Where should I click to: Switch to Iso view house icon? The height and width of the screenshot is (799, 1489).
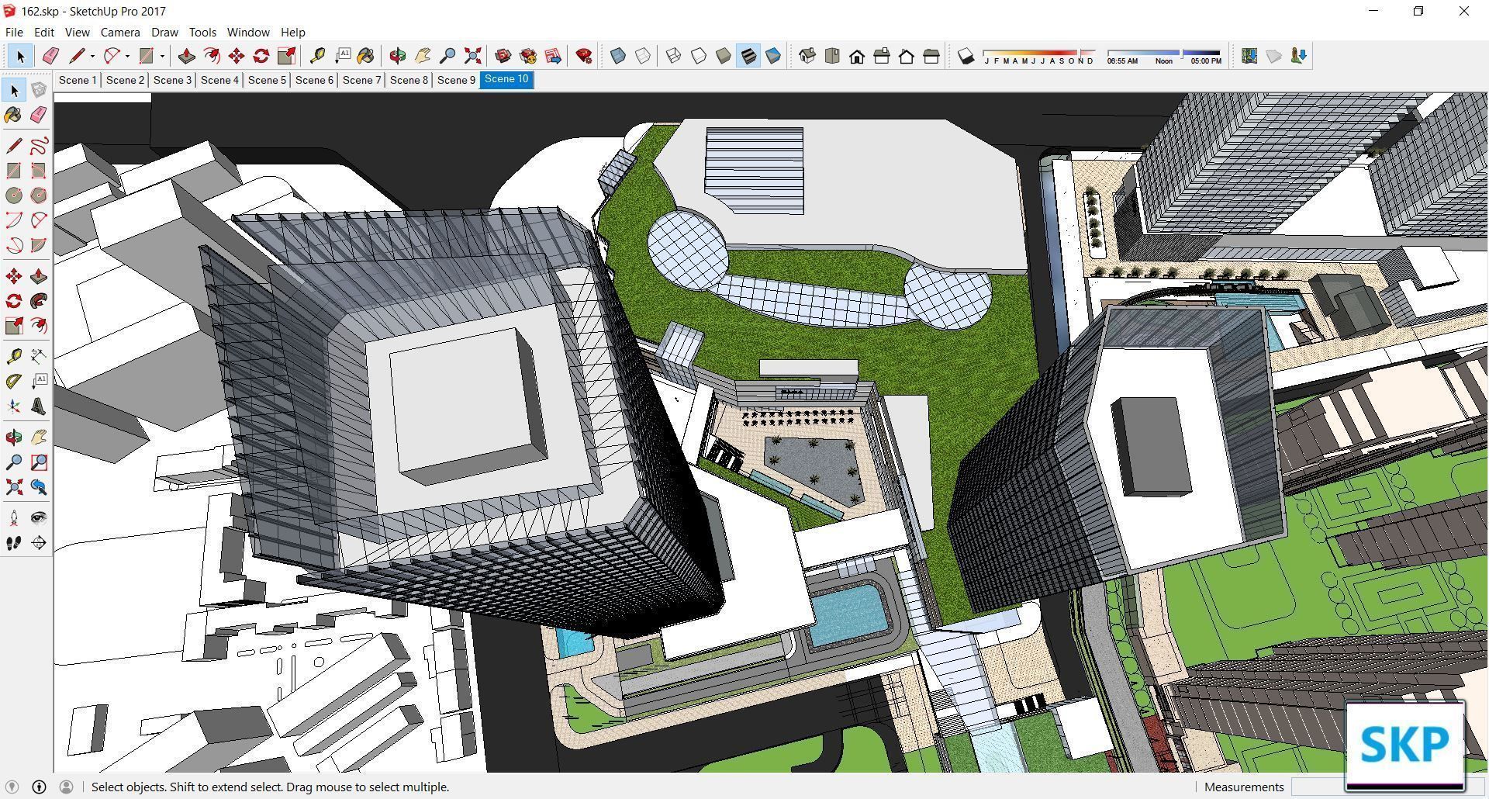[807, 56]
